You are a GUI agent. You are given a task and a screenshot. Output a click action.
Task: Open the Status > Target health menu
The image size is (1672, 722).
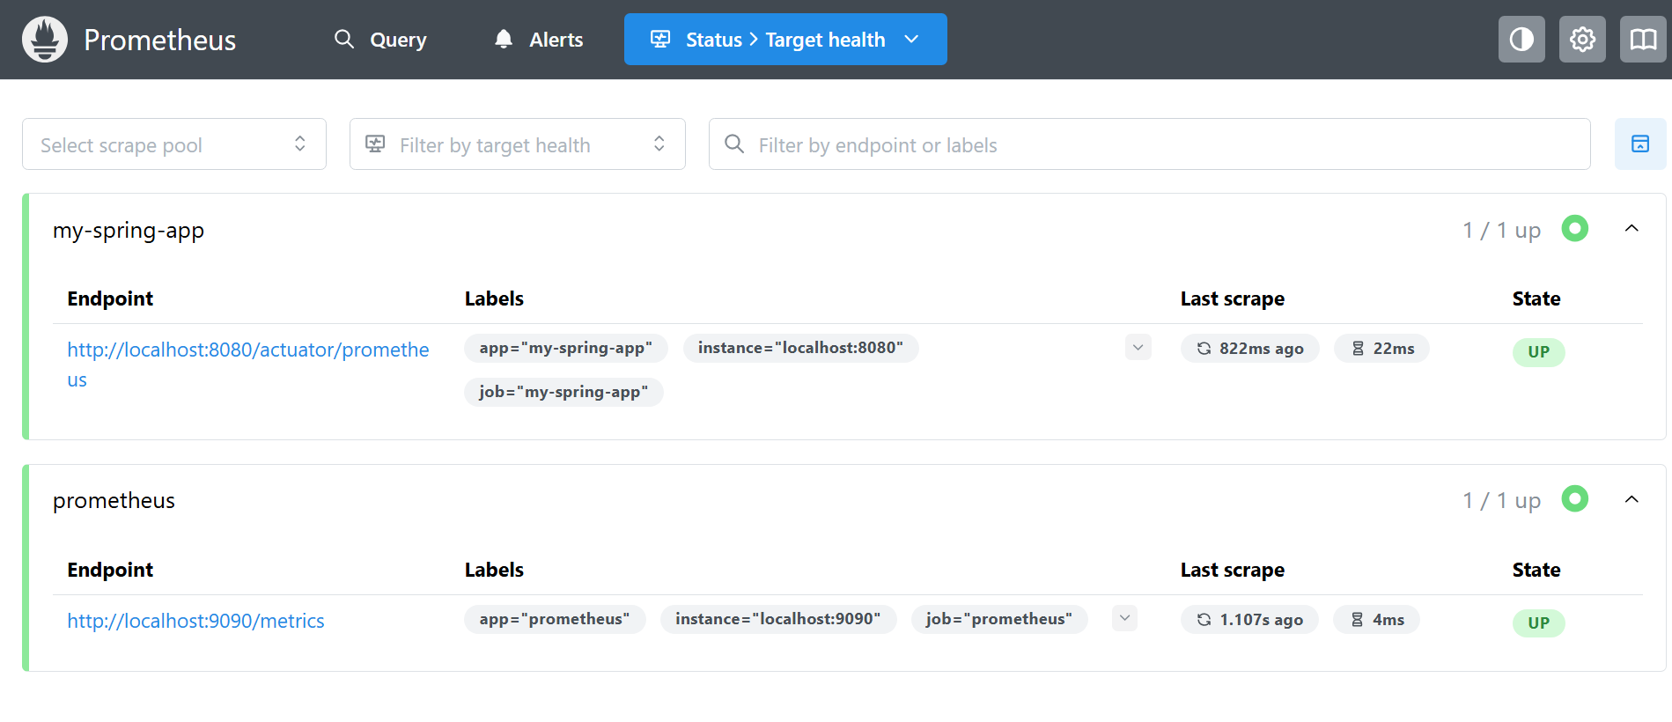[x=784, y=40]
